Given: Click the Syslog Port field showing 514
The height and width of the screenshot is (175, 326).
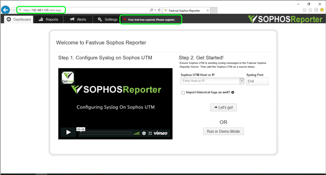Looking at the screenshot, I should (257, 81).
